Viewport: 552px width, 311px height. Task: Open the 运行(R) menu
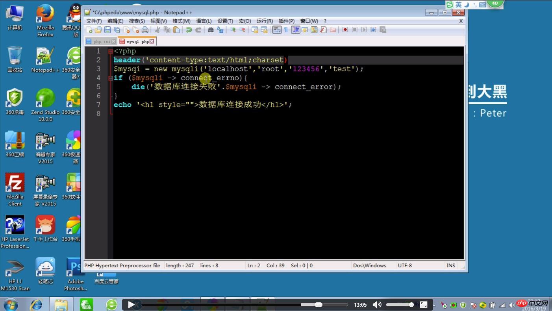click(265, 21)
